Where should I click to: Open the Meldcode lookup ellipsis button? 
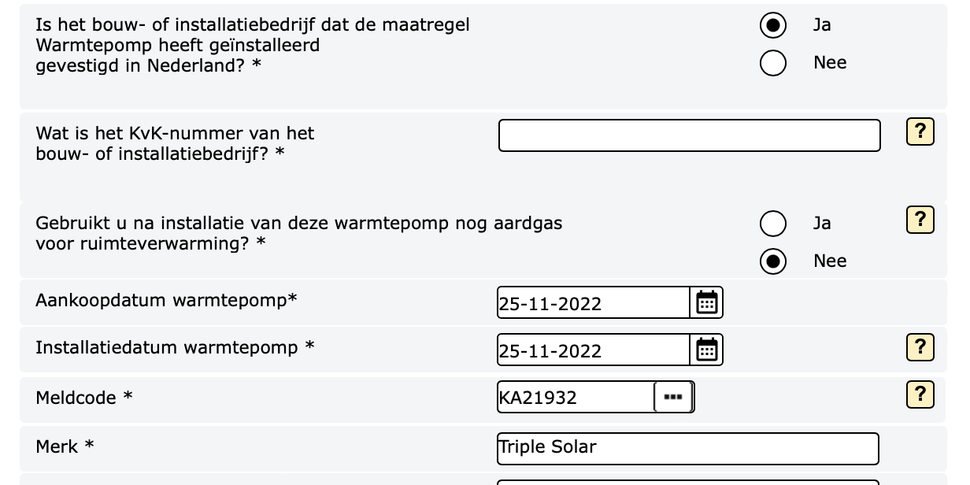(673, 397)
